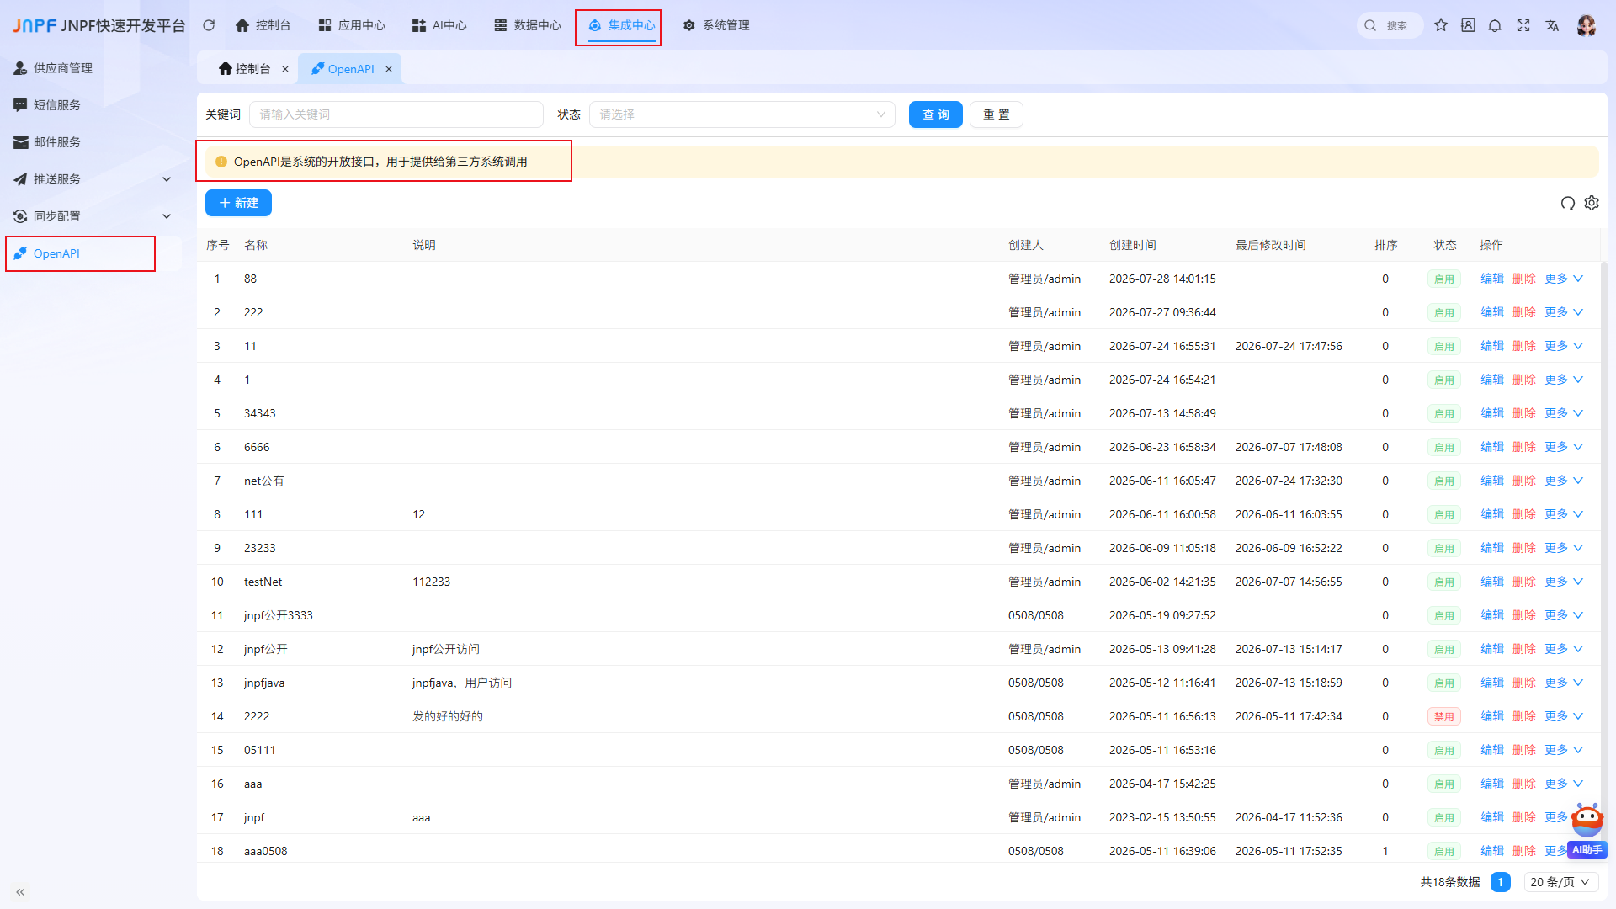This screenshot has width=1616, height=909.
Task: Open AI中心 in top navigation
Action: 439,25
